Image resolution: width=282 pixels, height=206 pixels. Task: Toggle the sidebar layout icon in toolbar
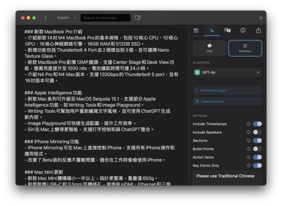138,18
